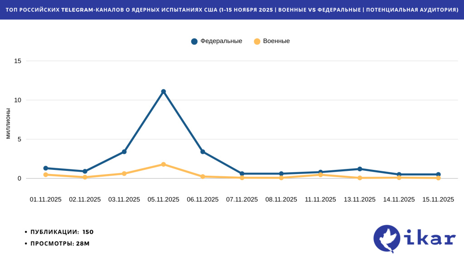Click the 08.11.2025 x-axis date label
The width and height of the screenshot is (464, 261).
point(281,199)
